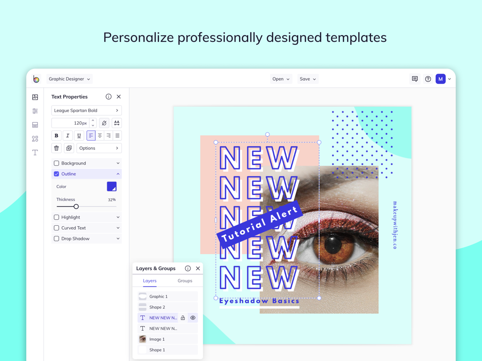
Task: Open the text Options submenu
Action: point(99,148)
